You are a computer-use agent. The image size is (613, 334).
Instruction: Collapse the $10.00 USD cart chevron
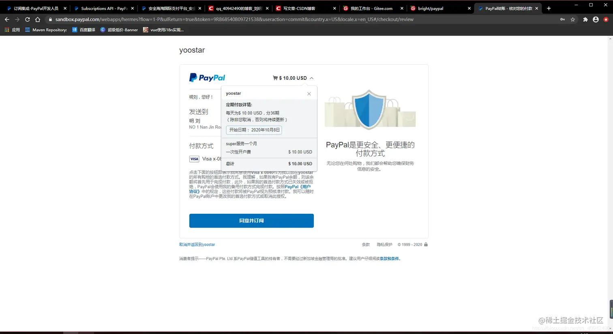[311, 78]
